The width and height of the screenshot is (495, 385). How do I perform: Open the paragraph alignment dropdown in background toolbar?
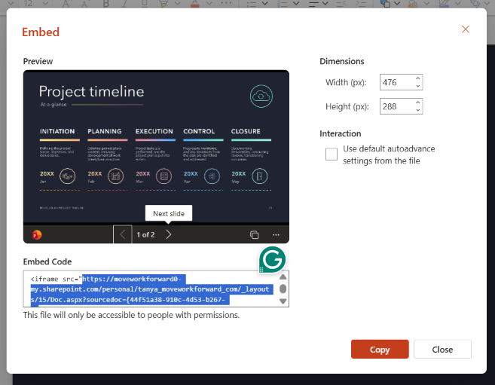325,4
